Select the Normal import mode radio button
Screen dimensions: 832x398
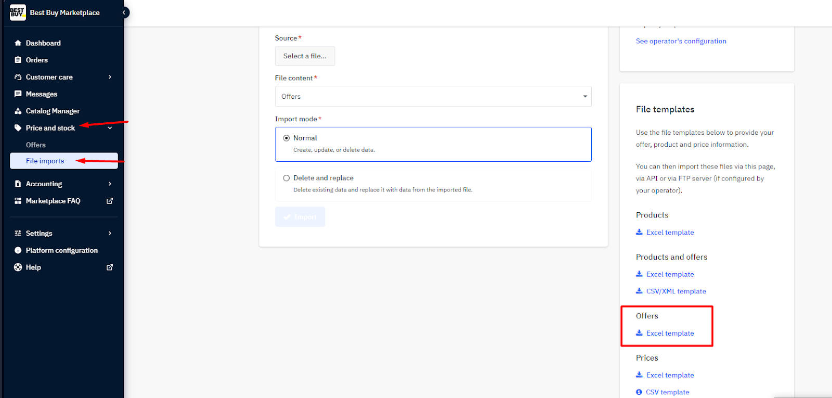[x=287, y=138]
